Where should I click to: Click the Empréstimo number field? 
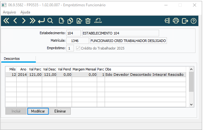click(70, 48)
